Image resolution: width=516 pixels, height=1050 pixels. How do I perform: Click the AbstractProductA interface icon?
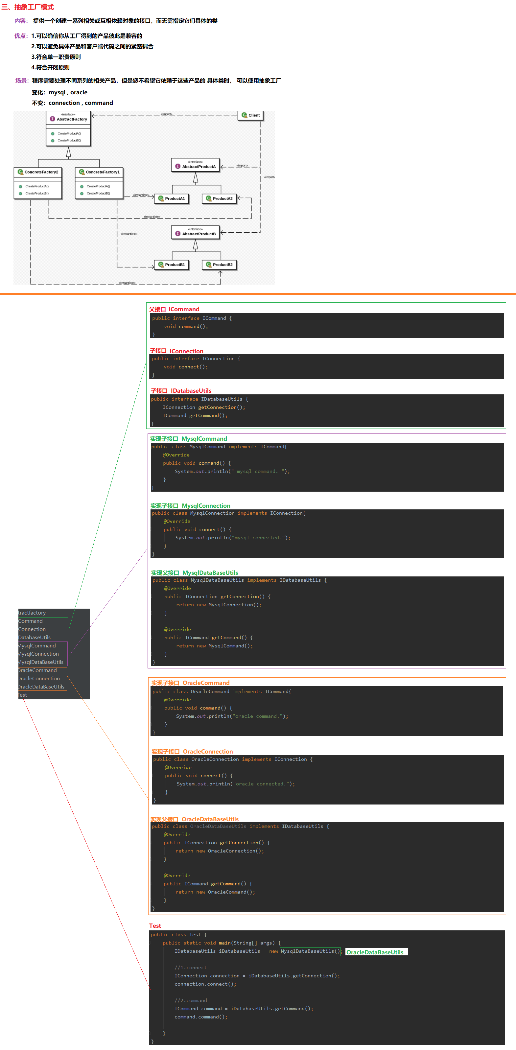click(178, 166)
